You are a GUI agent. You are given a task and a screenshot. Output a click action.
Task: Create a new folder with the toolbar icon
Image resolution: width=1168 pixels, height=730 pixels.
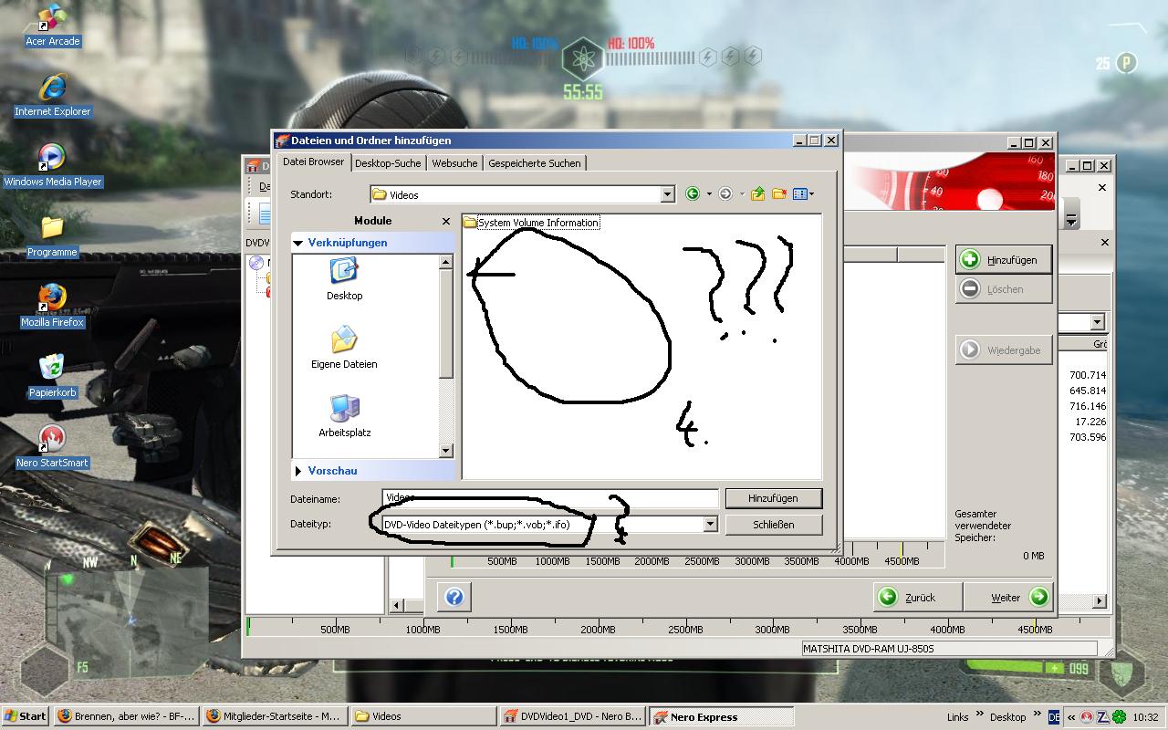click(778, 193)
